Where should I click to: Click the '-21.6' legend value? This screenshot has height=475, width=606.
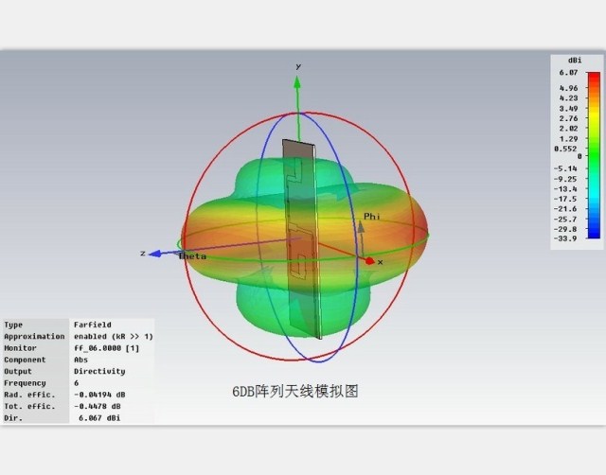tap(565, 209)
